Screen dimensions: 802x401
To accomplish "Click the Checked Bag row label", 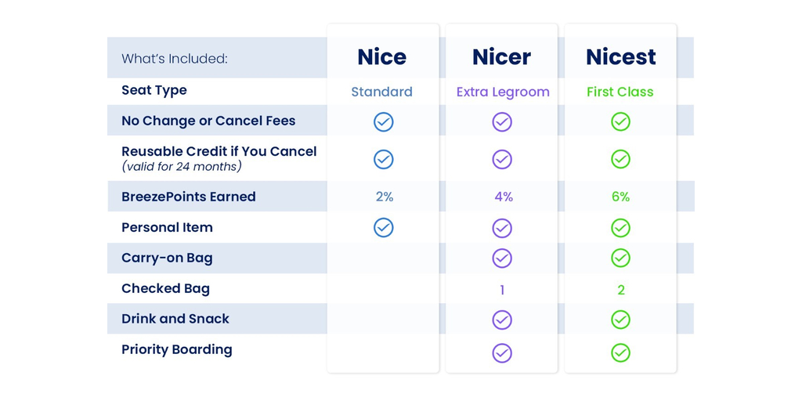I will [165, 288].
